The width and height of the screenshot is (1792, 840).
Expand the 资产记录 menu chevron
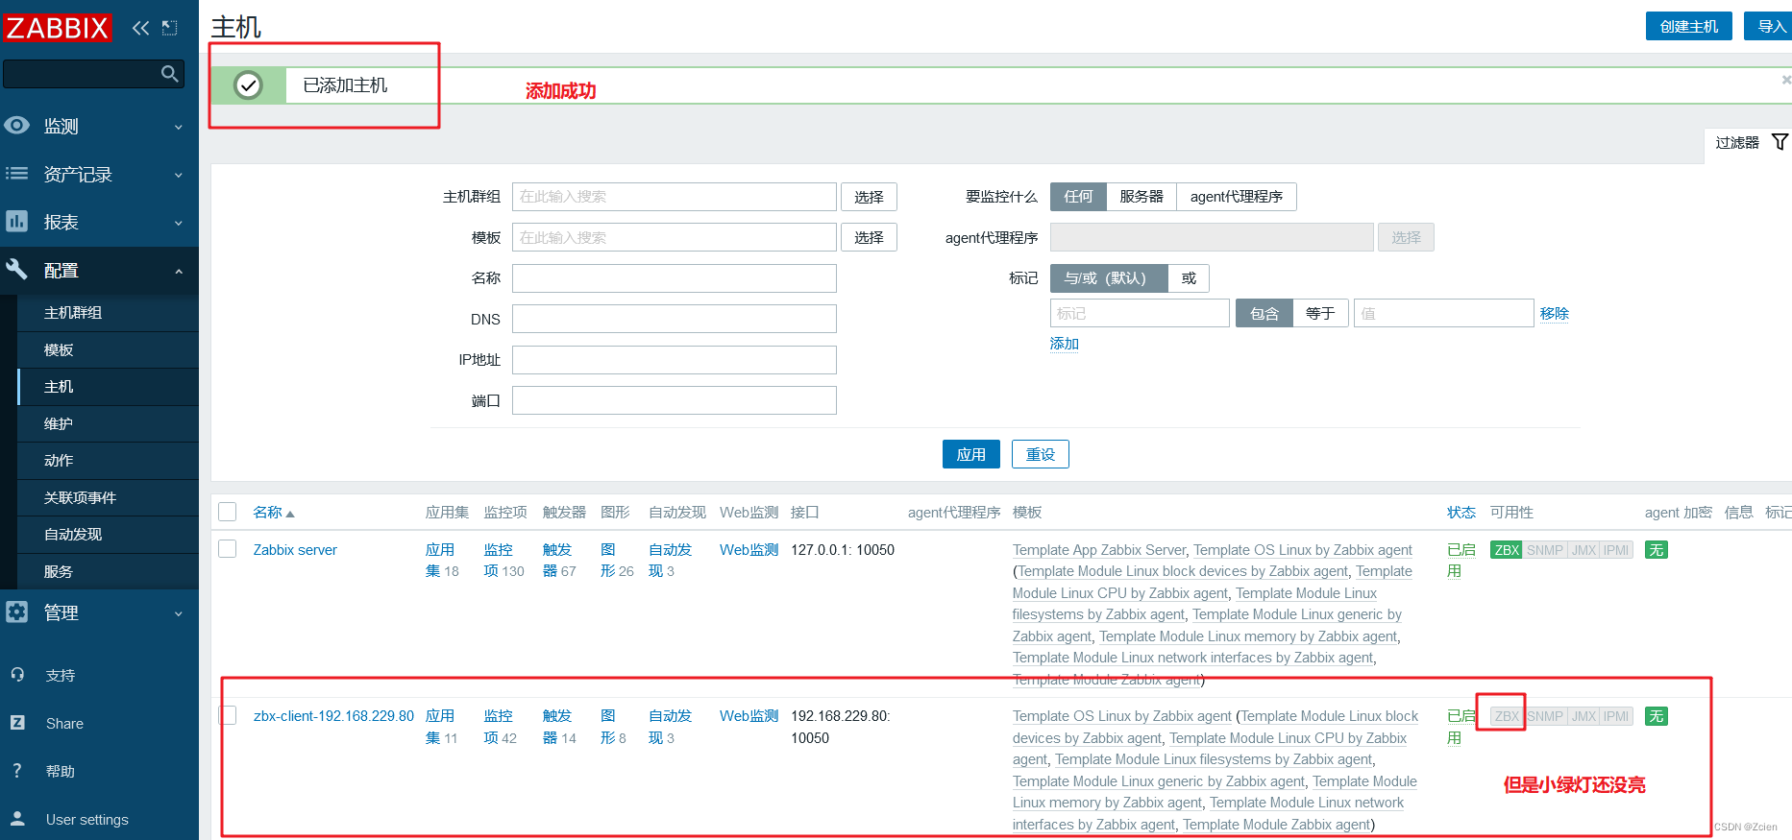[x=179, y=175]
